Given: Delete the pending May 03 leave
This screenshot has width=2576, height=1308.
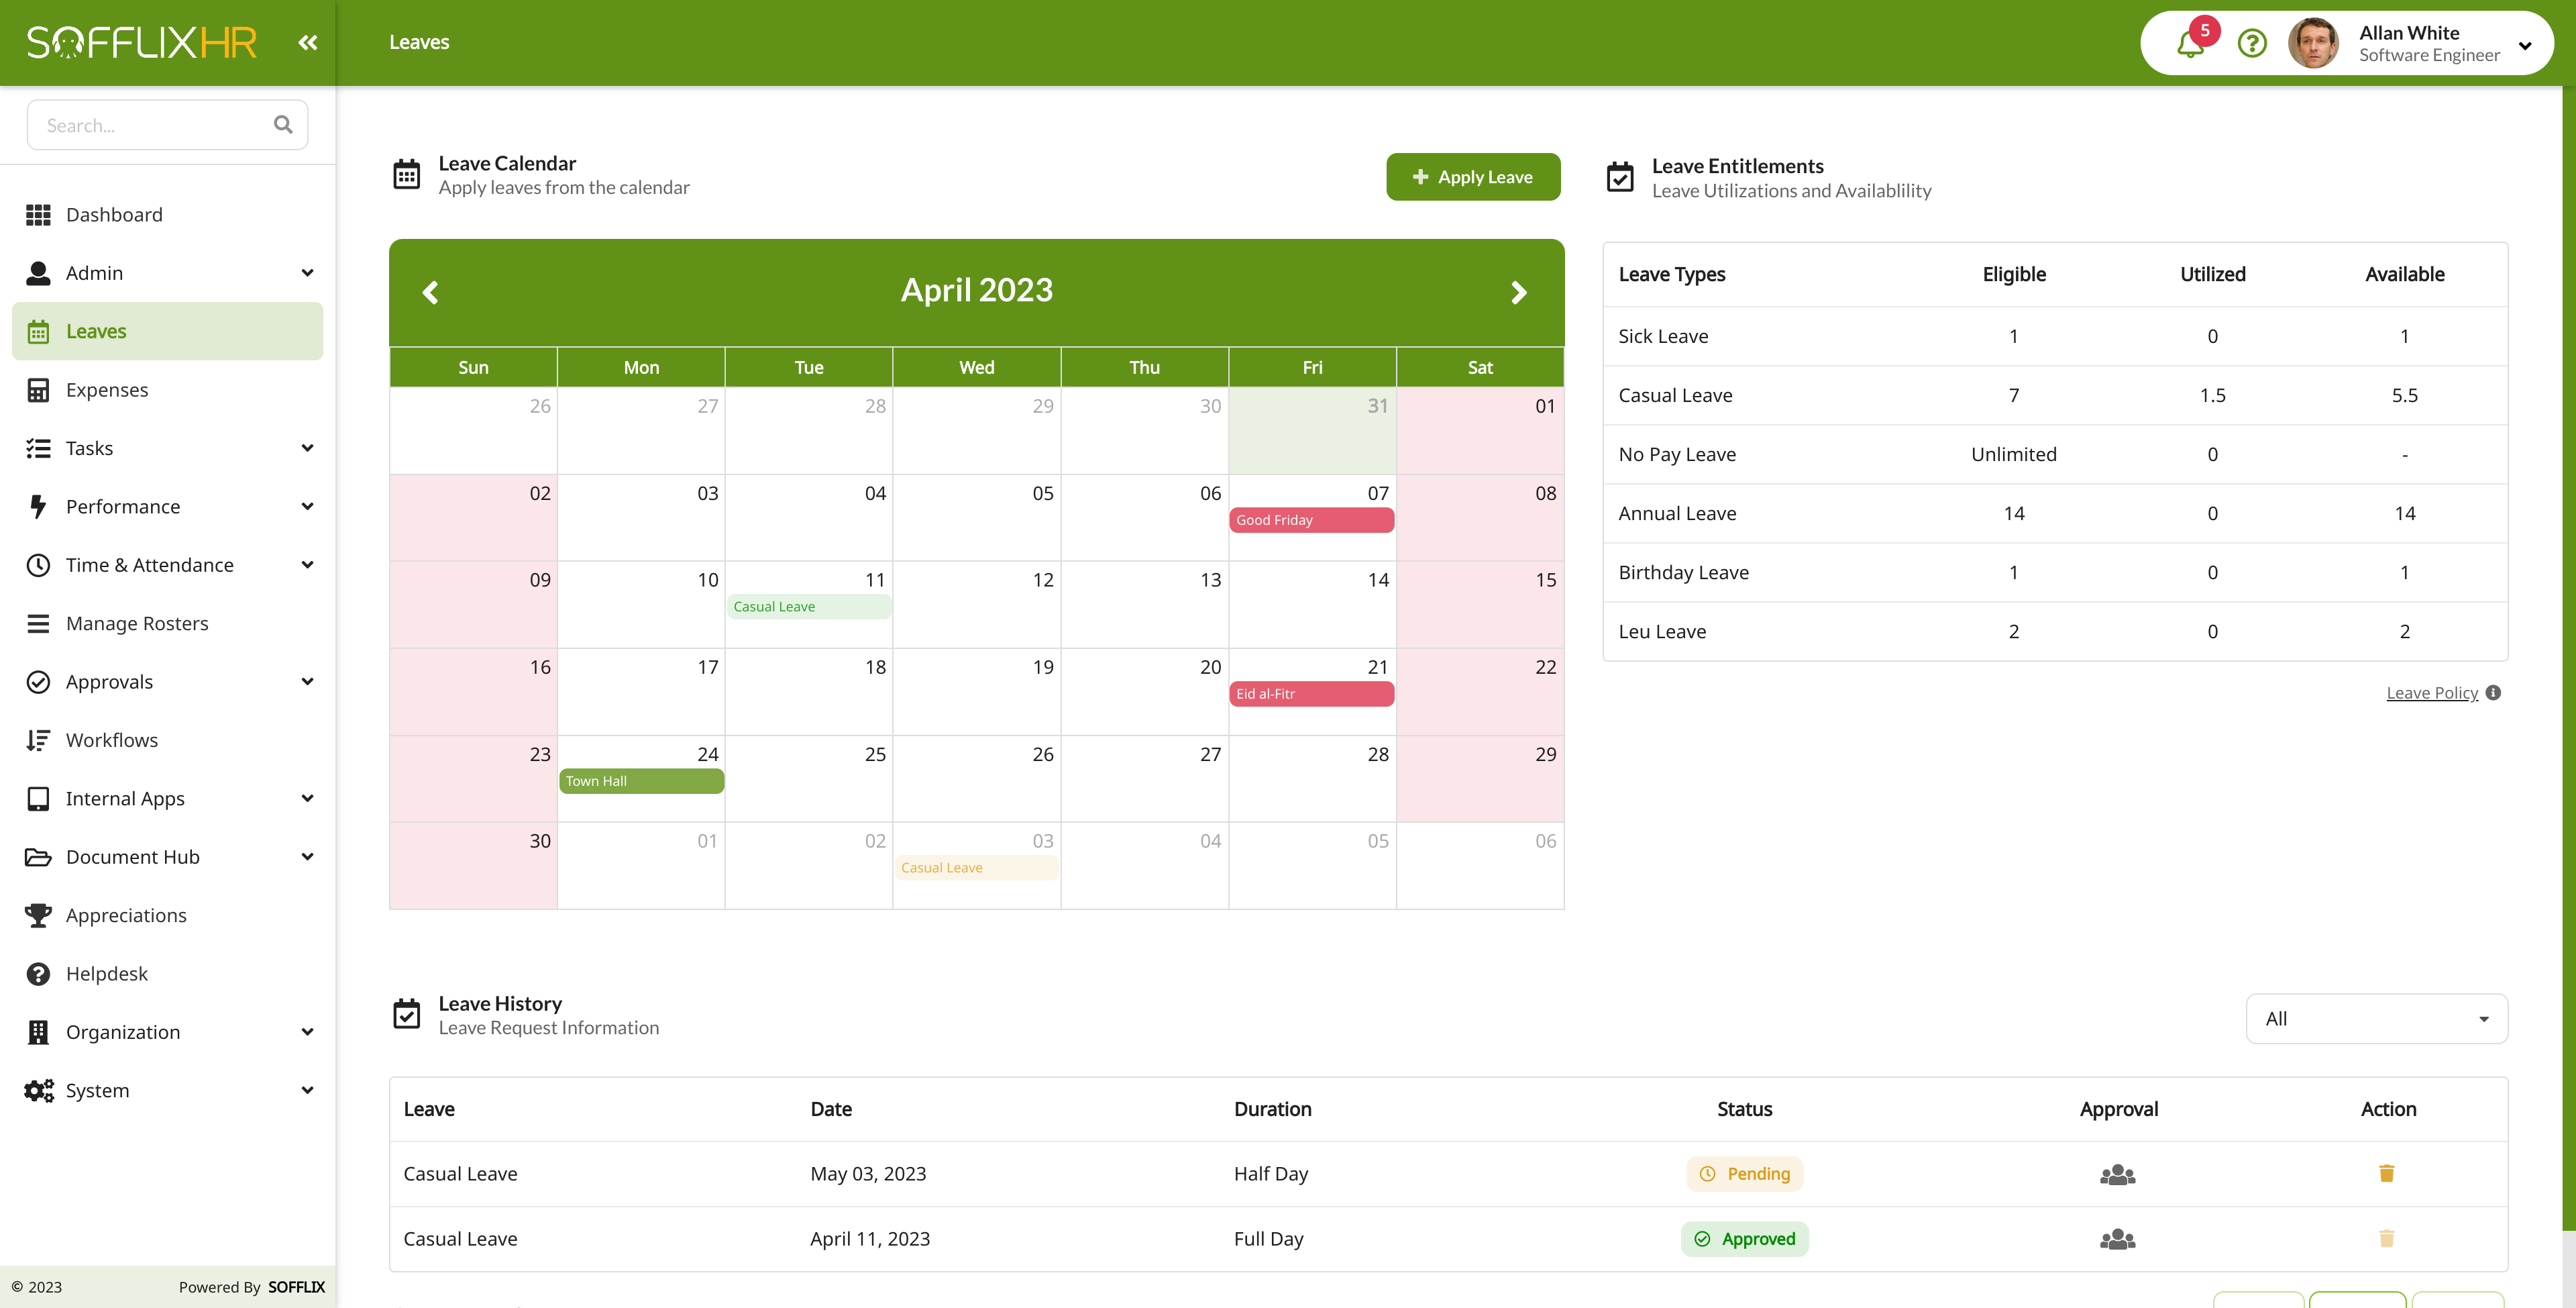Looking at the screenshot, I should (x=2386, y=1173).
